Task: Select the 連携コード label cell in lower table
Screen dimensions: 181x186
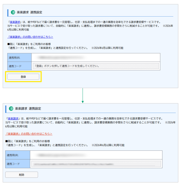Action: click(x=18, y=164)
